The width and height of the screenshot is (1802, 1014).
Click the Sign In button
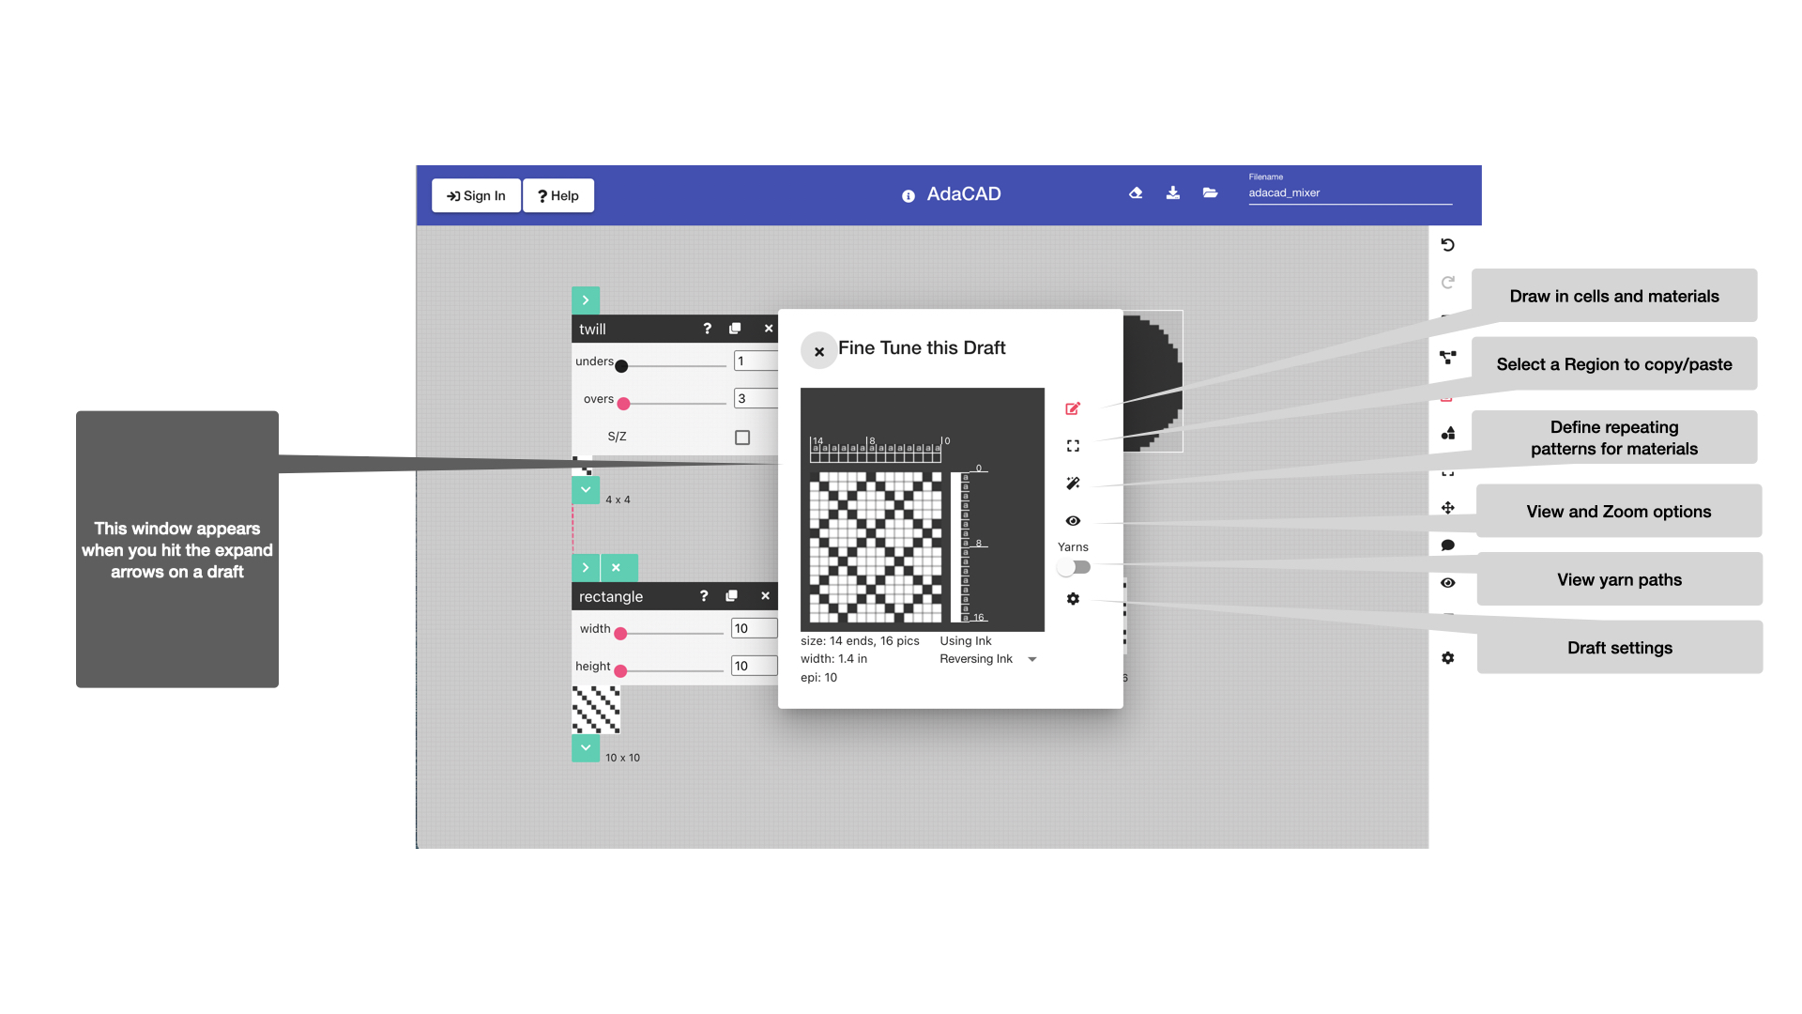point(478,195)
